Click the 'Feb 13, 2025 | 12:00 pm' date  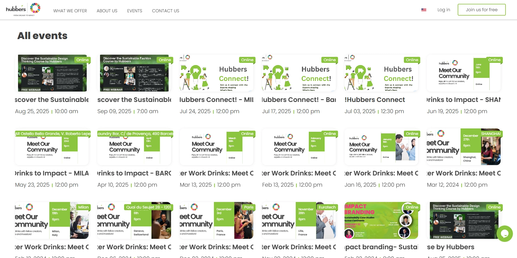pos(292,185)
